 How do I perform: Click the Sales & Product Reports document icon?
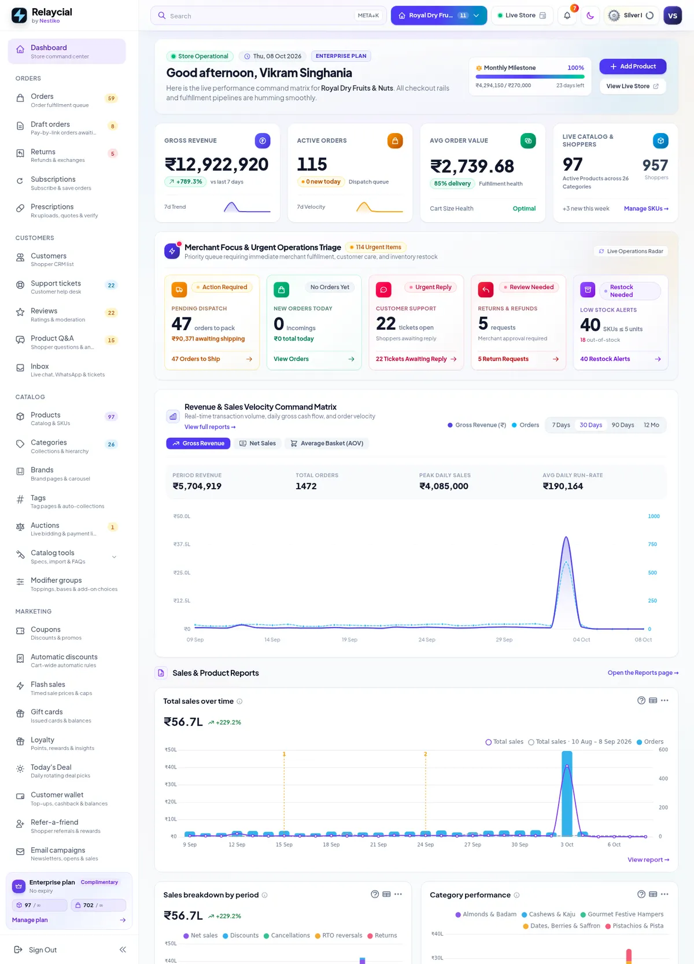coord(161,673)
